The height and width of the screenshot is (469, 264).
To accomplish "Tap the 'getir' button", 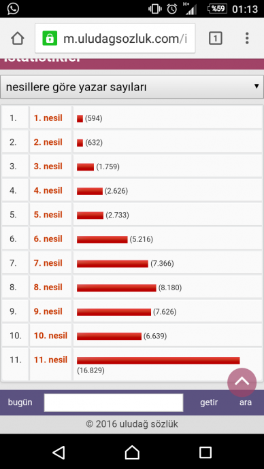I will coord(209,402).
